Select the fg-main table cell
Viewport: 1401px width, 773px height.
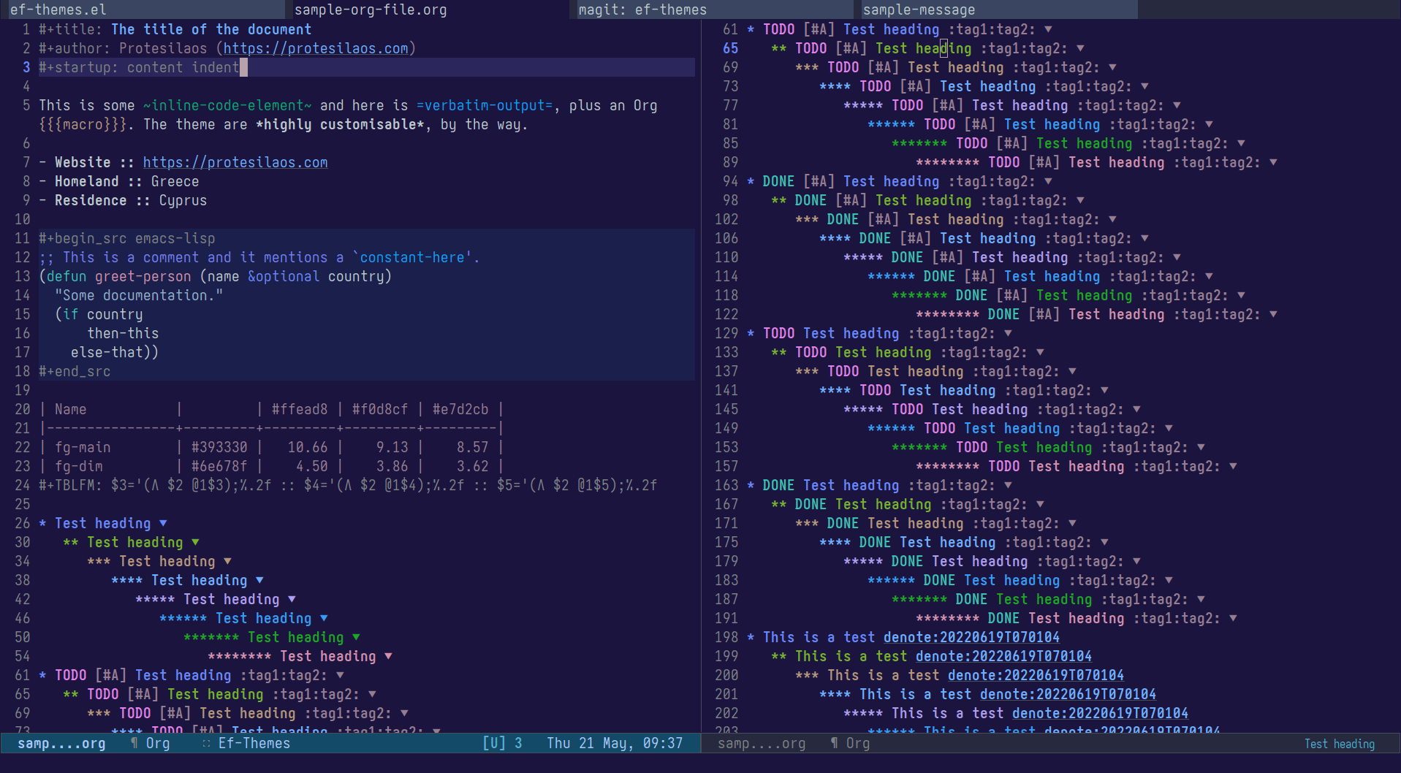tap(83, 447)
